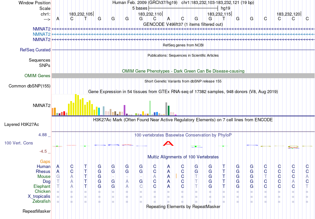The height and width of the screenshot is (219, 315).
Task: Click the Human Feb. 2009 assembly text
Action: (145, 3)
